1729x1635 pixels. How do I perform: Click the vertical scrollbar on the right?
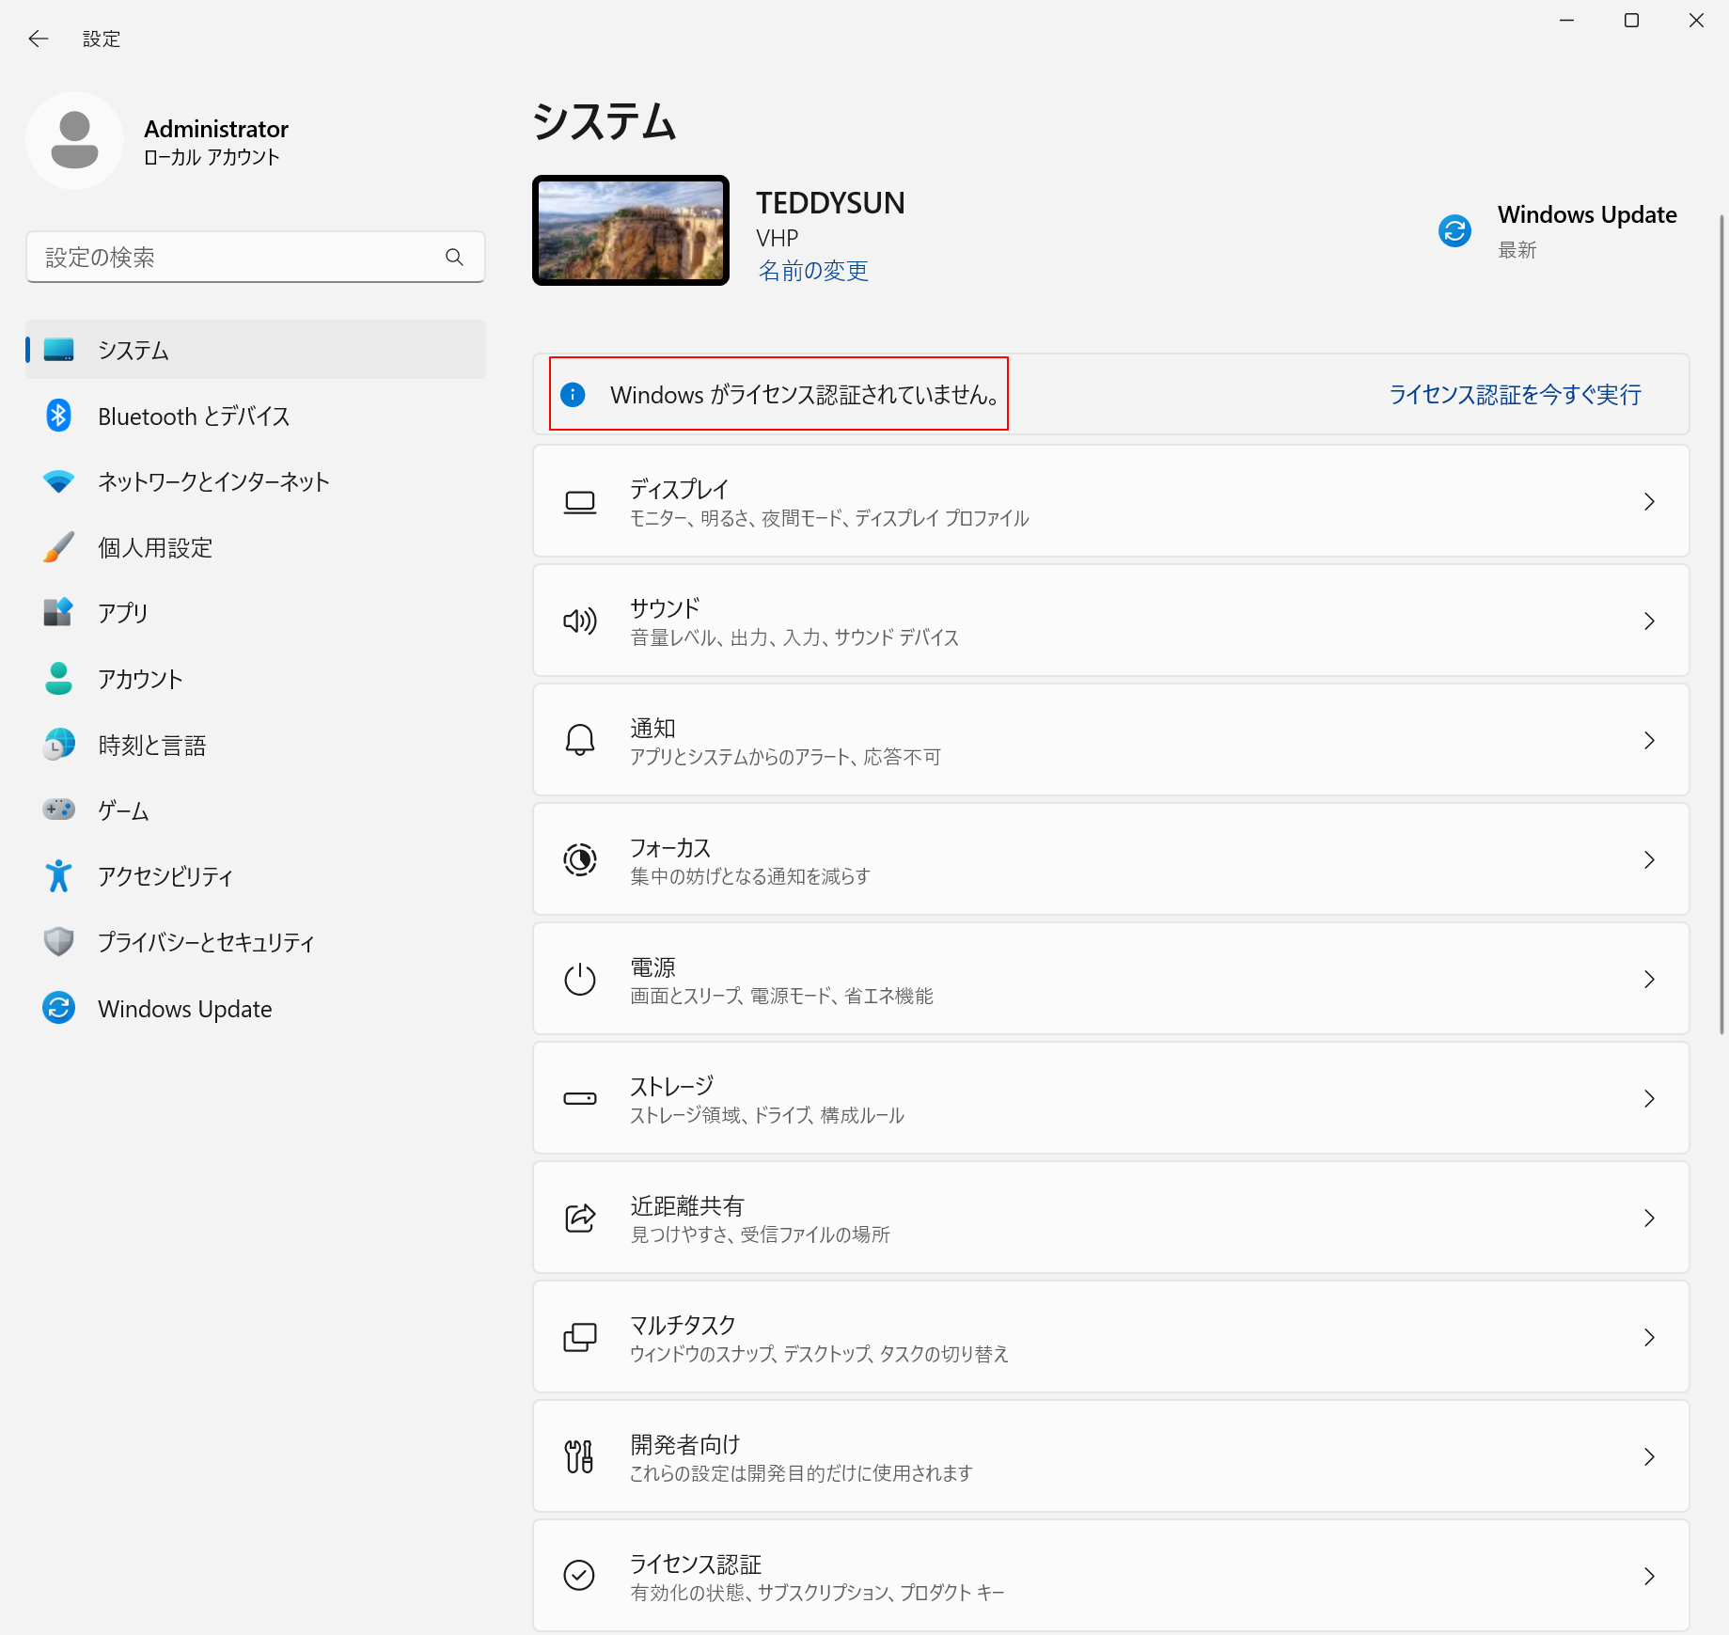(1722, 625)
